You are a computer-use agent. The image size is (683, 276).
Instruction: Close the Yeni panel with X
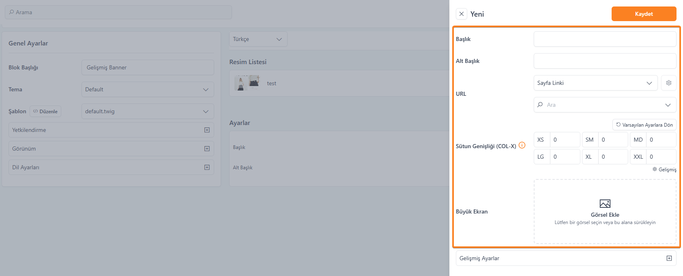462,14
